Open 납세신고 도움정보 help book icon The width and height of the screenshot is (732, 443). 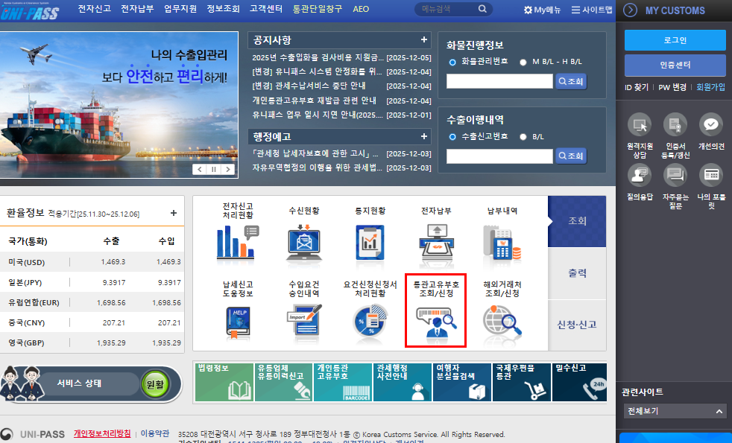(238, 322)
